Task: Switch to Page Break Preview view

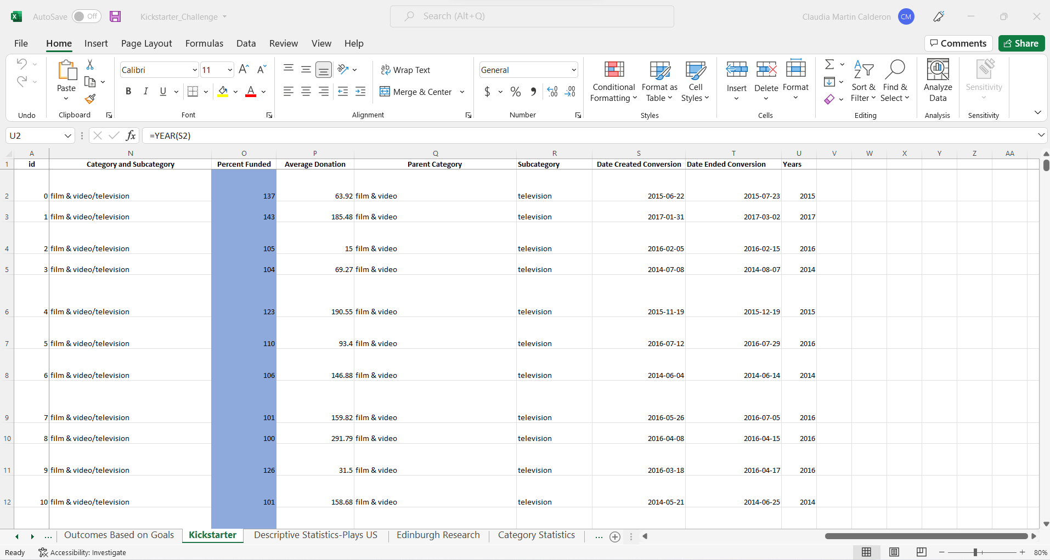Action: (x=922, y=552)
